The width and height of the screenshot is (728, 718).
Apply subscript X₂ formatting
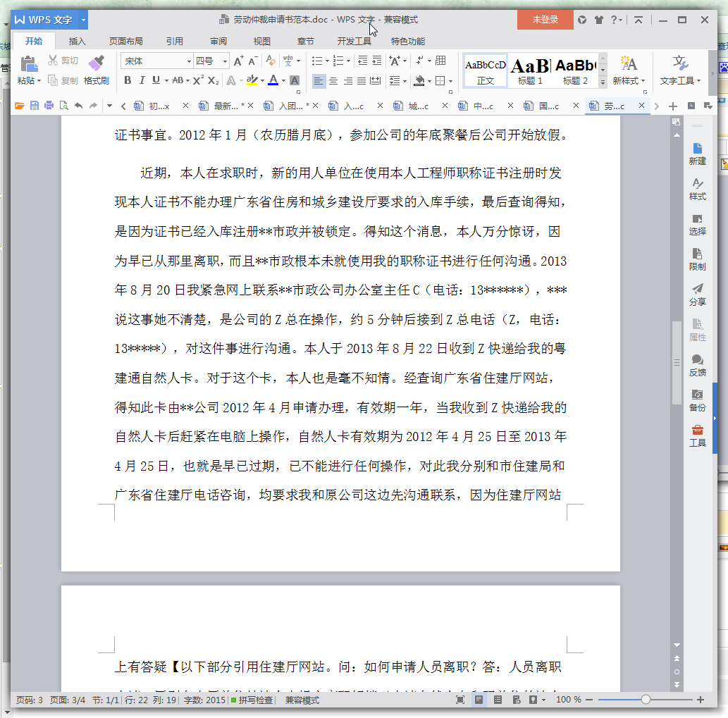point(213,80)
